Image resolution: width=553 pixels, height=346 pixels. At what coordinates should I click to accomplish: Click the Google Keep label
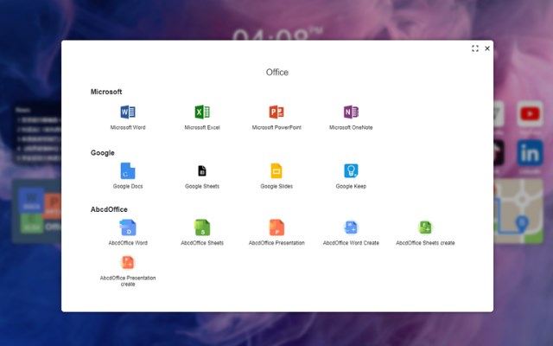[351, 187]
